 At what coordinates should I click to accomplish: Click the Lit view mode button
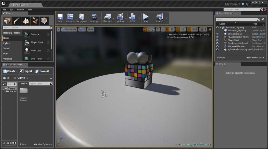pyautogui.click(x=82, y=29)
